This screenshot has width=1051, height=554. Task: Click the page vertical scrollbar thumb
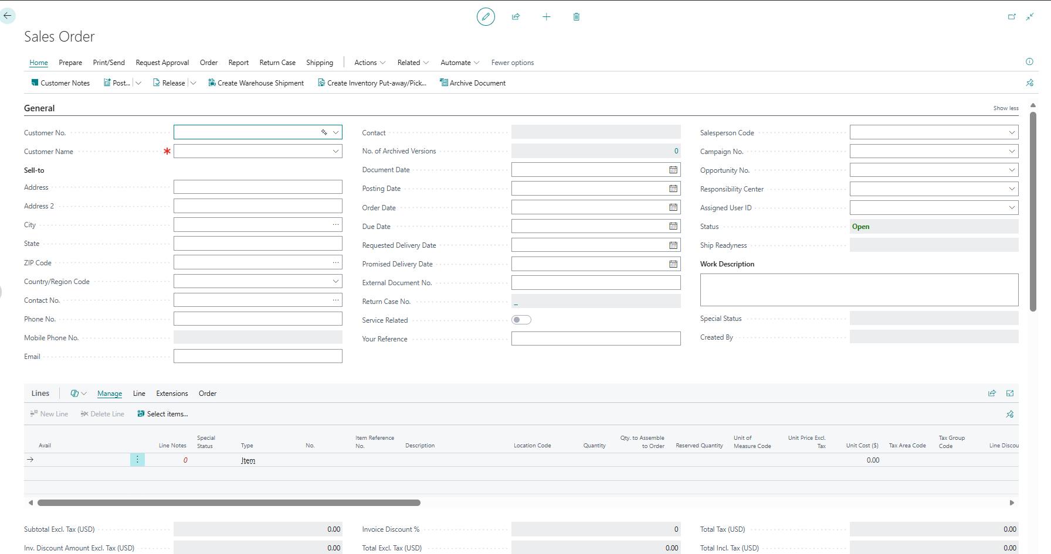point(1033,211)
